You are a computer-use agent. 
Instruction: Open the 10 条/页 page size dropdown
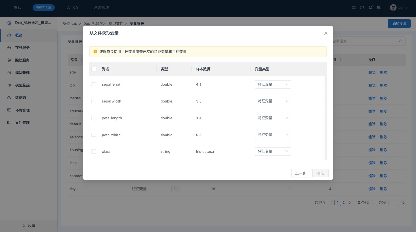tap(365, 202)
